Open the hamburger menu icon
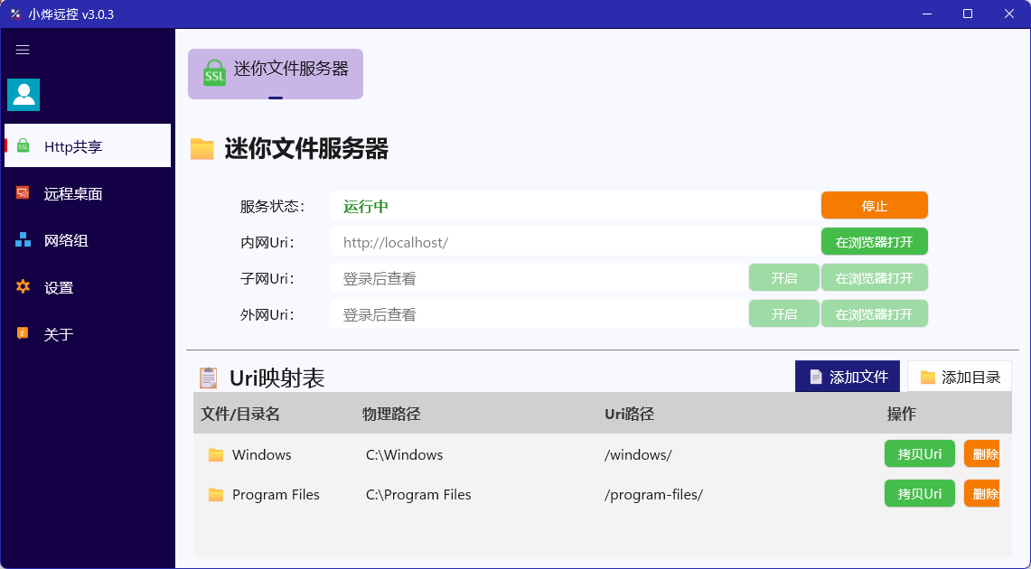This screenshot has height=569, width=1031. (x=23, y=50)
